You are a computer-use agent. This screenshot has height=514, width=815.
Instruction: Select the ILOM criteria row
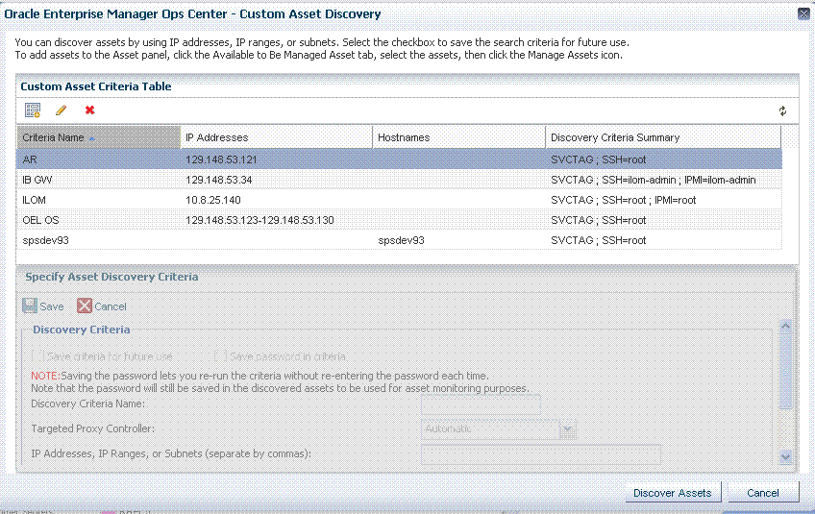[x=399, y=200]
